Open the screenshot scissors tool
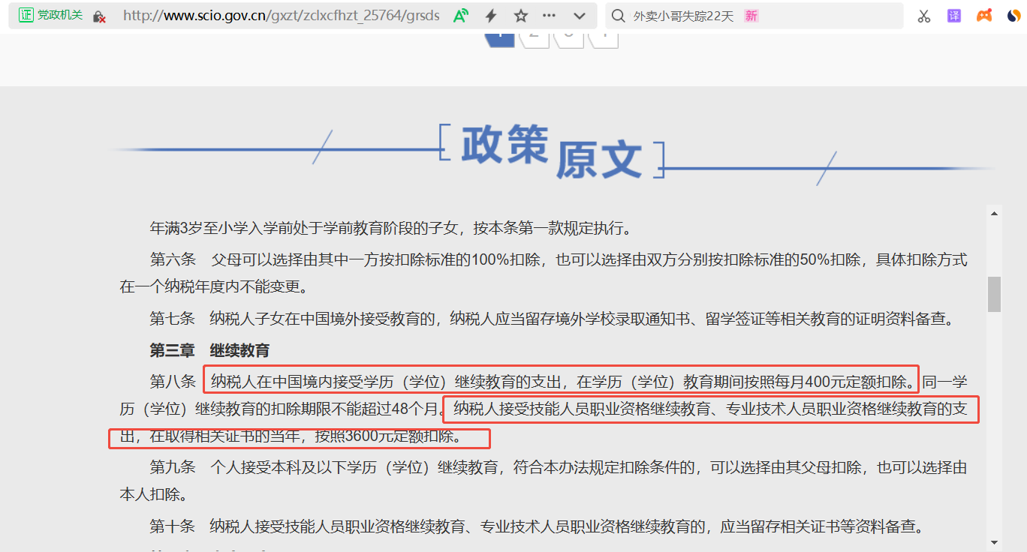Viewport: 1027px width, 552px height. (924, 15)
